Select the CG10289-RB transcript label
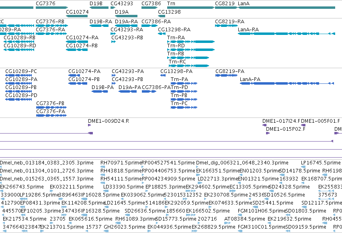 pos(20,38)
